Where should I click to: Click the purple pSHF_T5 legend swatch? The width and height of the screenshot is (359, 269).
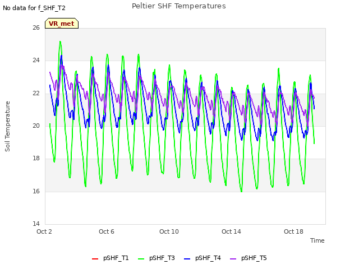pos(233,259)
